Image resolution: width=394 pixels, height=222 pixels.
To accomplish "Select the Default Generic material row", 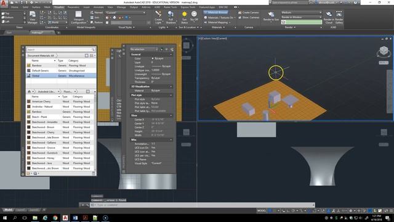I will coord(61,71).
